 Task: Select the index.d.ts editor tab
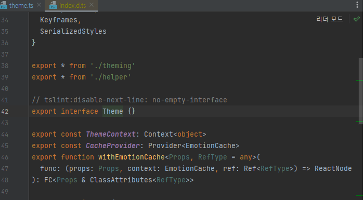72,5
